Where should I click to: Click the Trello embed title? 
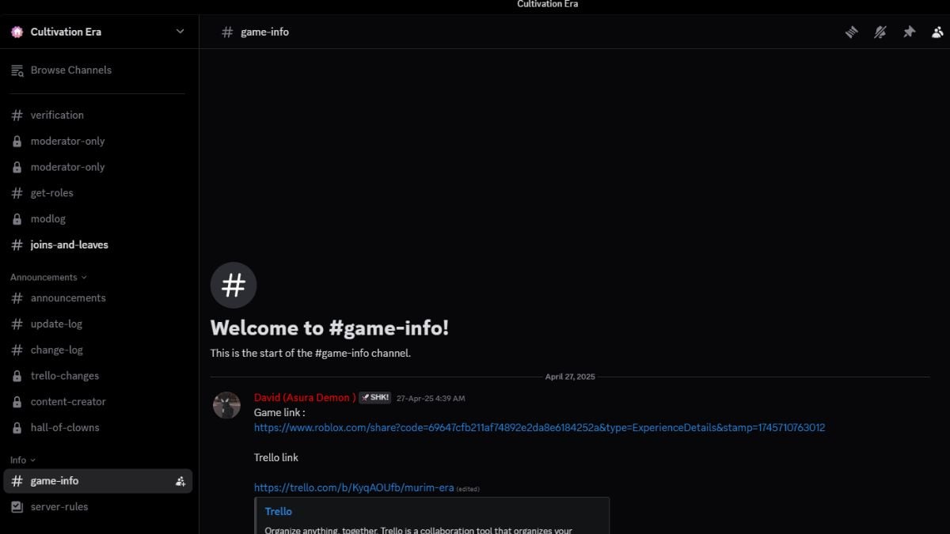(x=279, y=512)
